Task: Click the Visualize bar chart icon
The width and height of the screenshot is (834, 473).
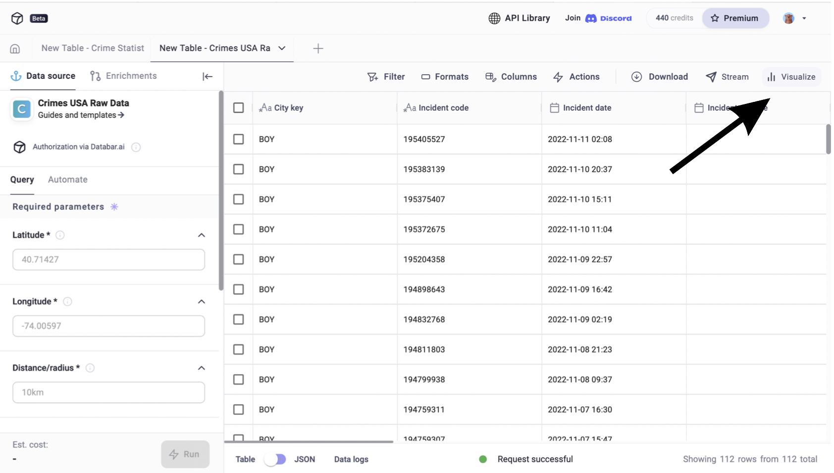Action: pyautogui.click(x=771, y=77)
